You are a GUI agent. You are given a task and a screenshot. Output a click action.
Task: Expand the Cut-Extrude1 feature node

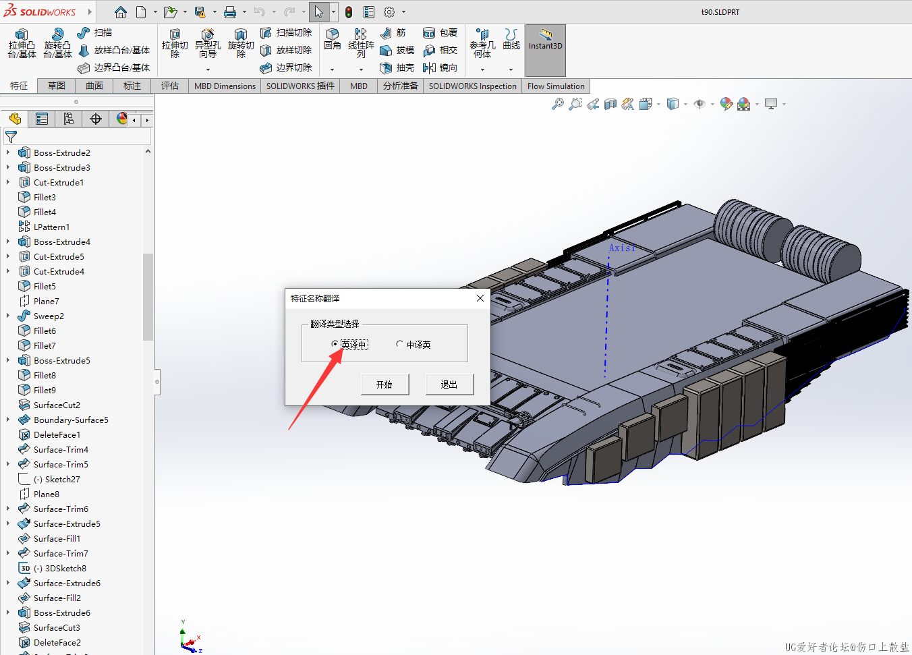[x=8, y=183]
